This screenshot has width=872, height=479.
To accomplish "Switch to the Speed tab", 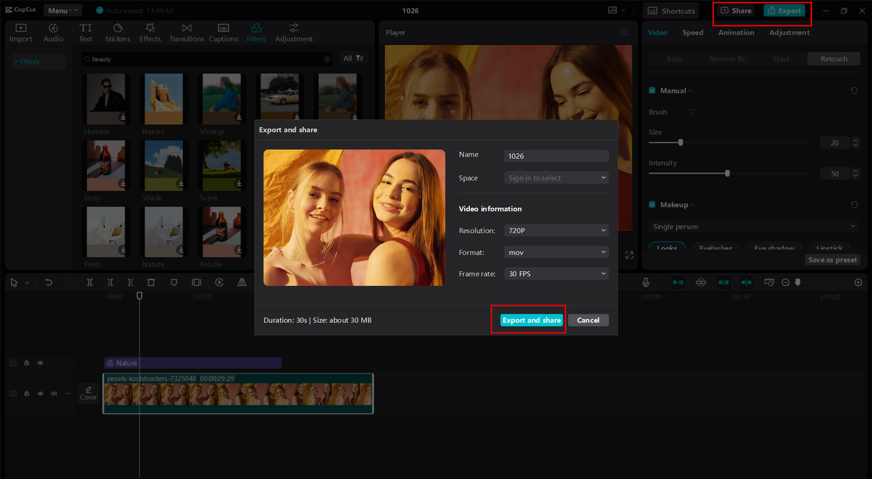I will click(693, 33).
